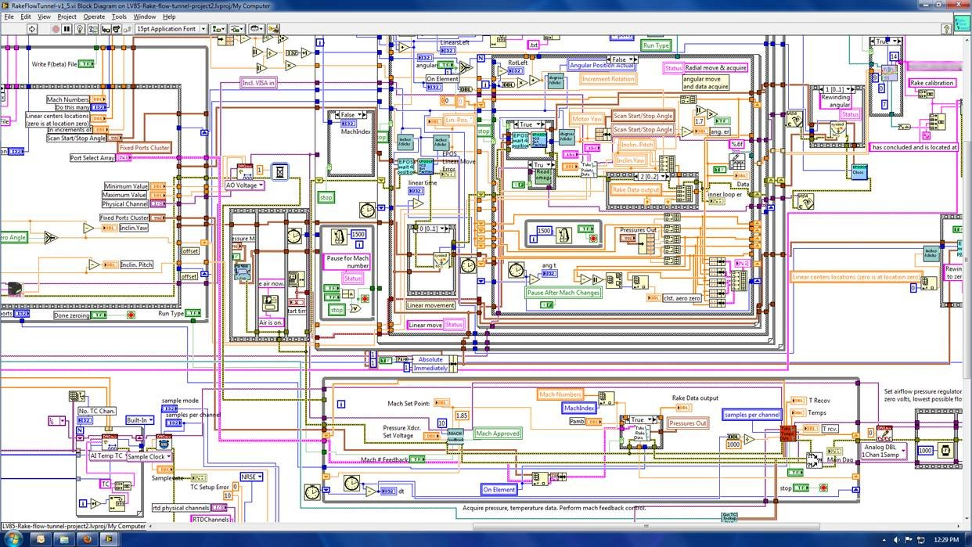972x547 pixels.
Task: Click the abort execution button on the toolbar
Action: [56, 29]
